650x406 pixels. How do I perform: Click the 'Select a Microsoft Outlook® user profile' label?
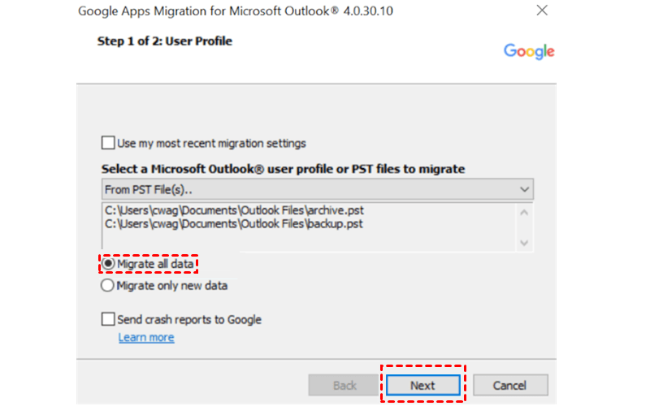click(x=283, y=169)
